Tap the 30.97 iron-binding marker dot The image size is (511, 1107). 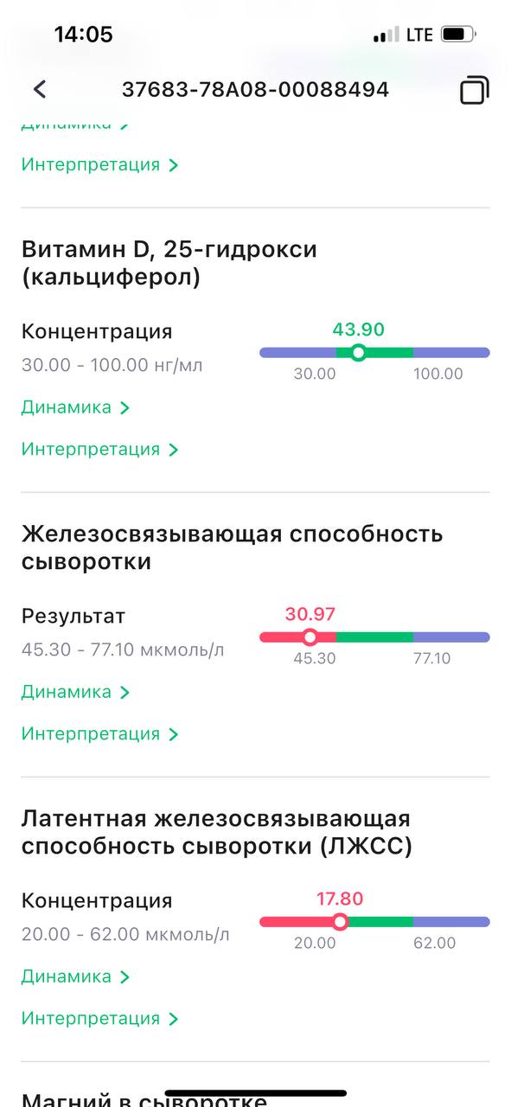pos(310,637)
